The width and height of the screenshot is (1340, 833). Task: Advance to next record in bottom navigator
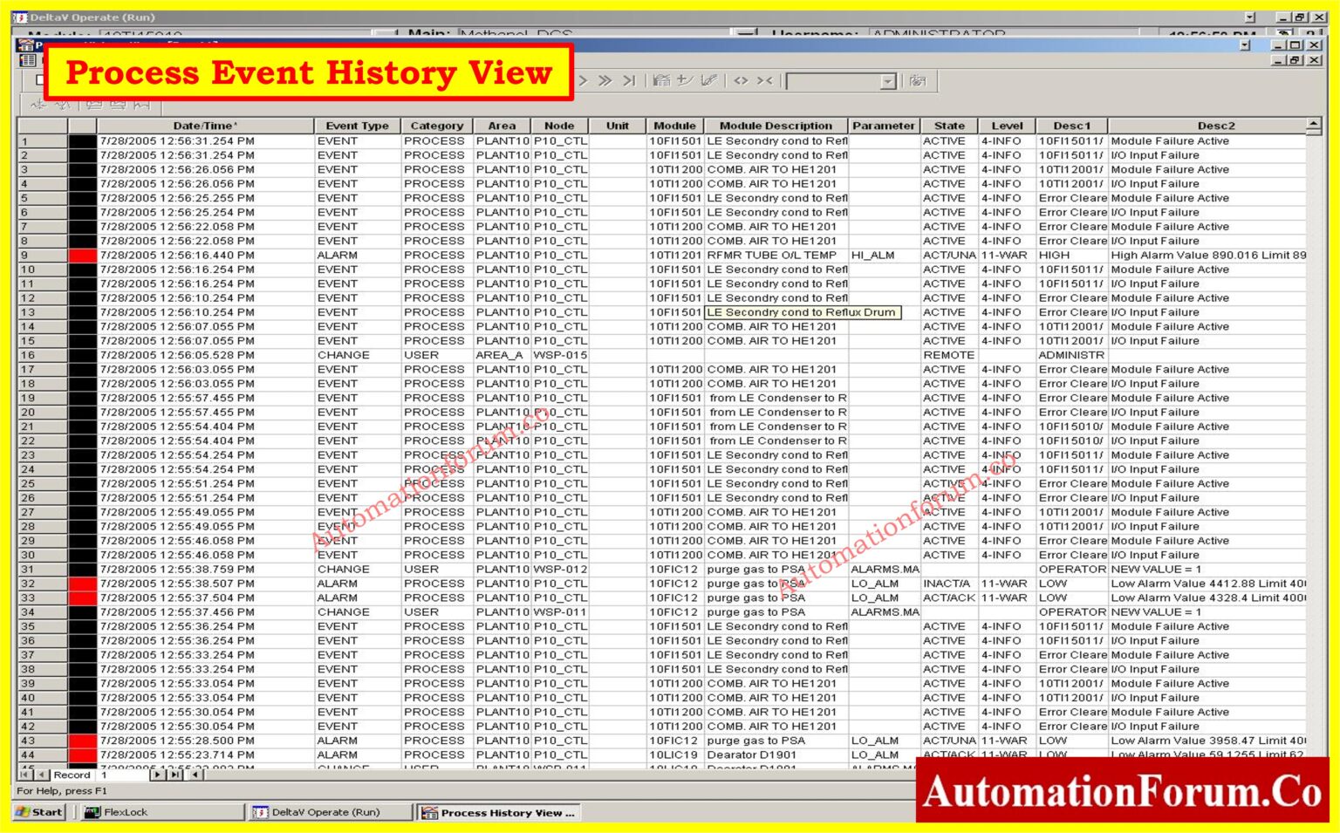click(157, 775)
